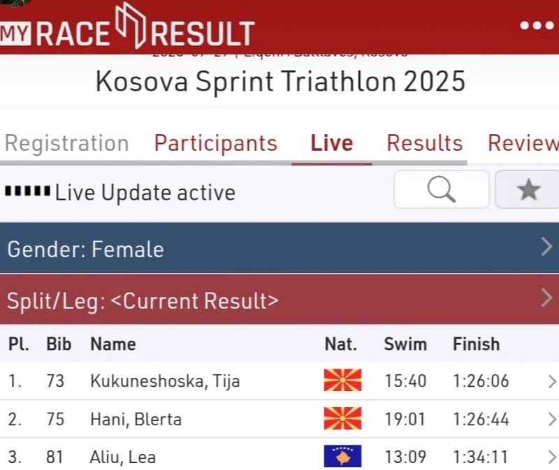Expand details arrow for Hani, Blerta
The height and width of the screenshot is (470, 559).
point(552,420)
